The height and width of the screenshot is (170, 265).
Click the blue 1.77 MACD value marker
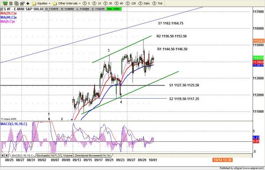(256, 138)
